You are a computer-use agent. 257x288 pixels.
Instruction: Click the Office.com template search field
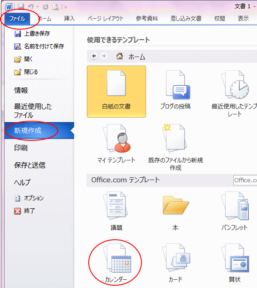[245, 180]
